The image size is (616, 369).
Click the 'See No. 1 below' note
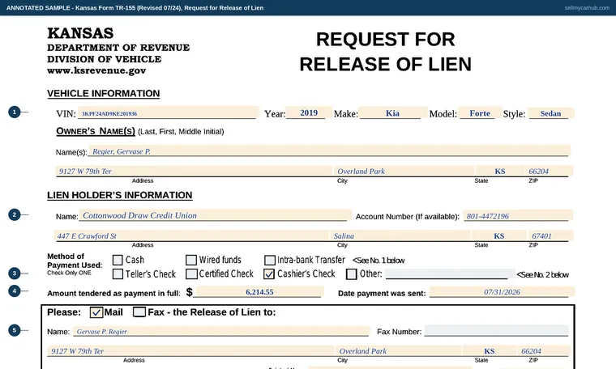379,261
